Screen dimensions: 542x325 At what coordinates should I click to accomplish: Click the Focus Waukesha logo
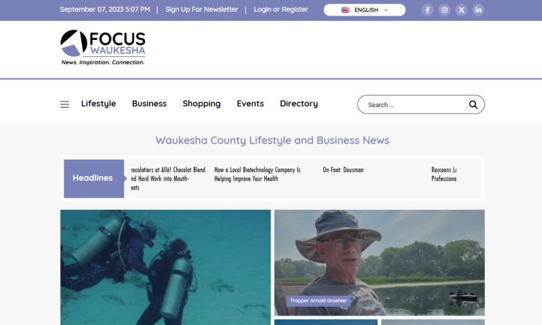click(103, 47)
